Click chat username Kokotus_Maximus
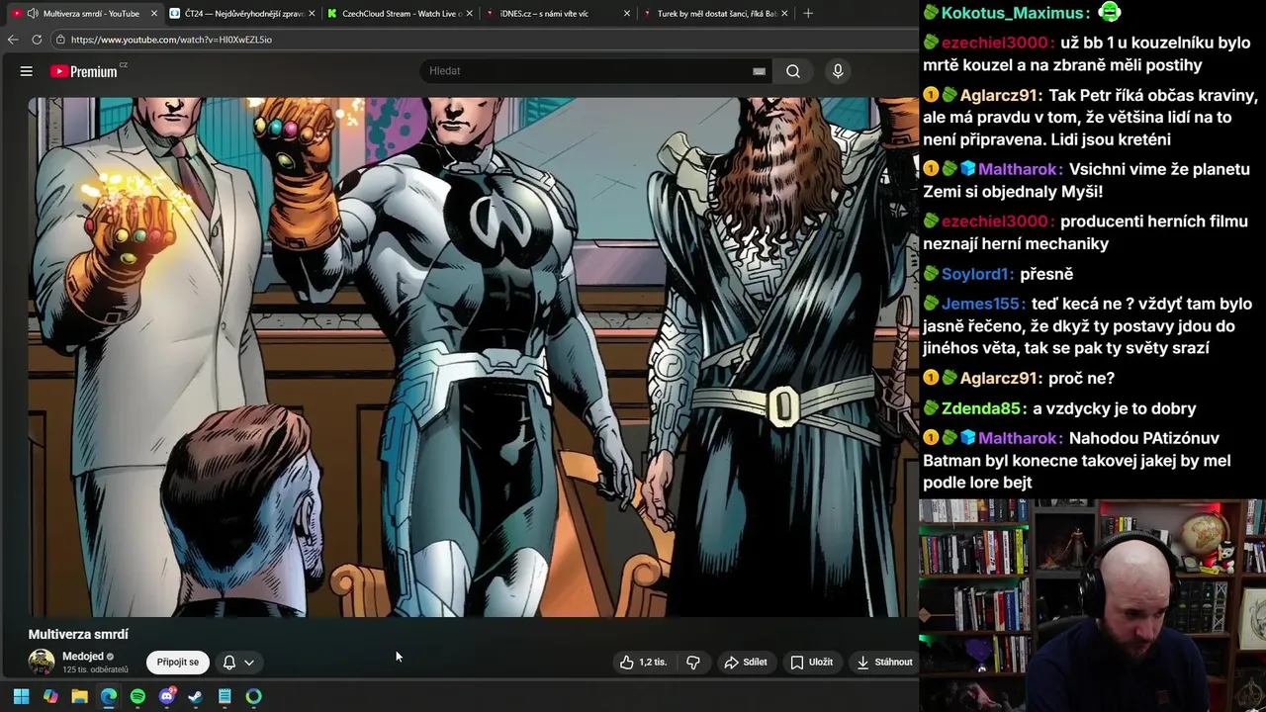The height and width of the screenshot is (712, 1266). [1013, 14]
